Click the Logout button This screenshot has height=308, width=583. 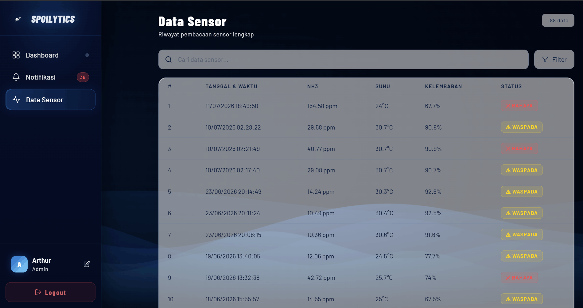[50, 292]
